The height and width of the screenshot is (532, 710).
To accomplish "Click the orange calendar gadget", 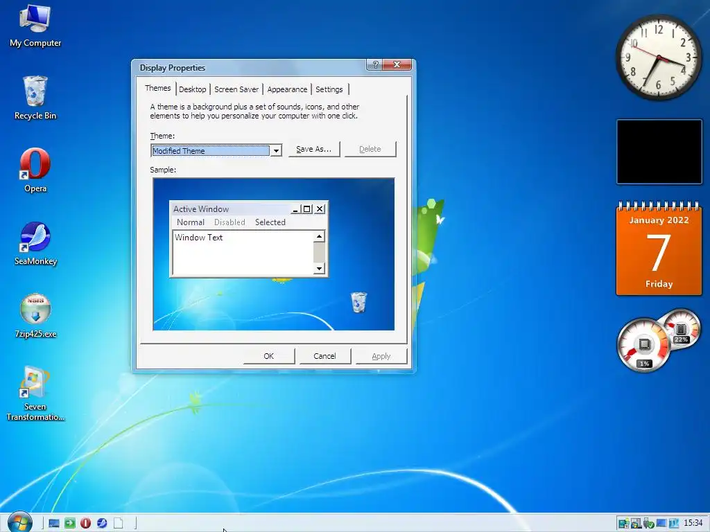I will [x=659, y=249].
